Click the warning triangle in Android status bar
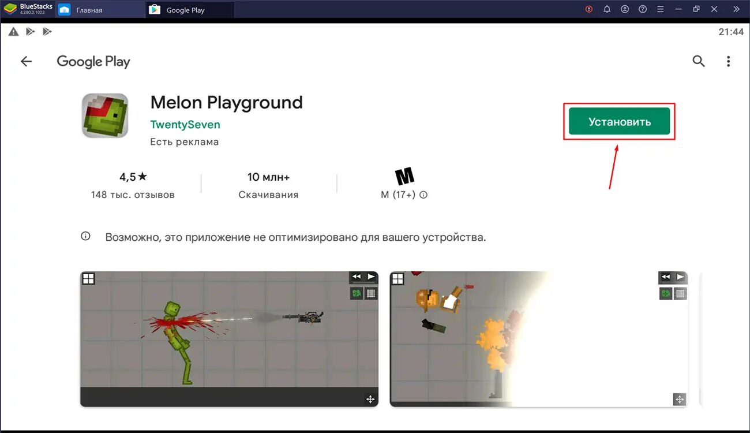 tap(13, 32)
